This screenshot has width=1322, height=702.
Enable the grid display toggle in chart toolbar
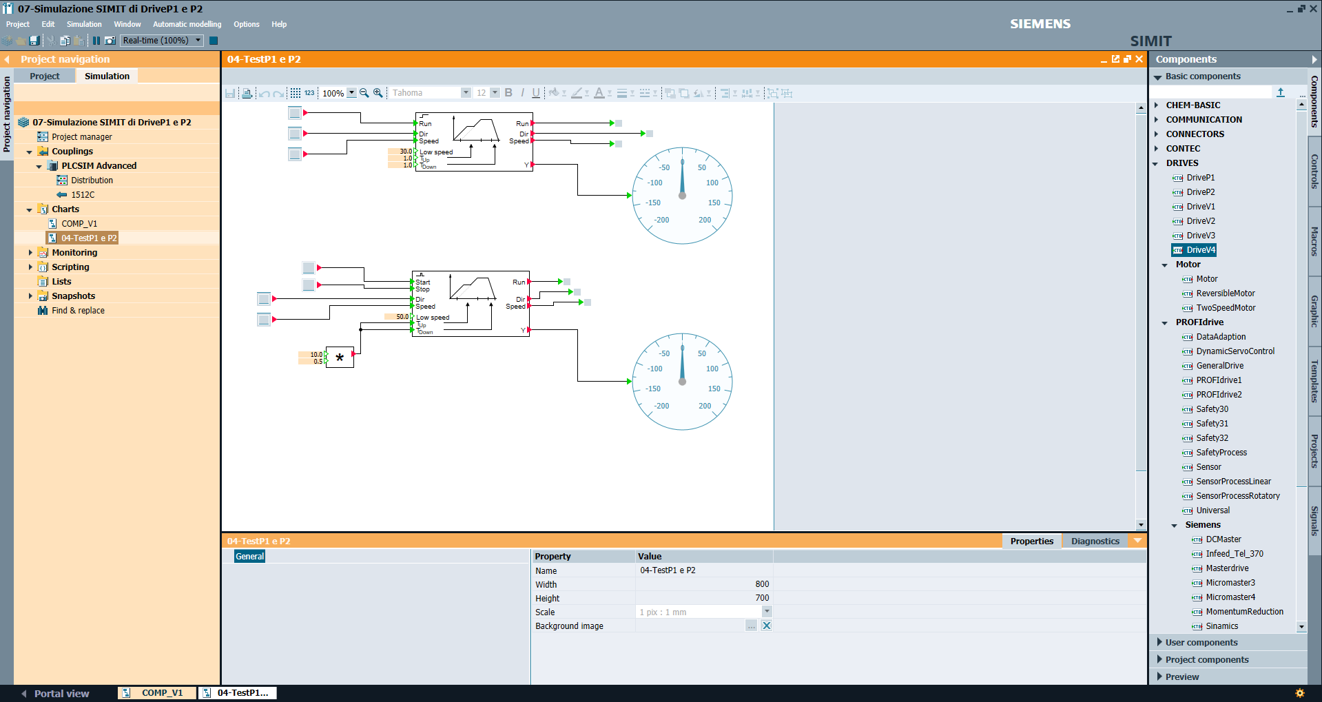pyautogui.click(x=294, y=92)
